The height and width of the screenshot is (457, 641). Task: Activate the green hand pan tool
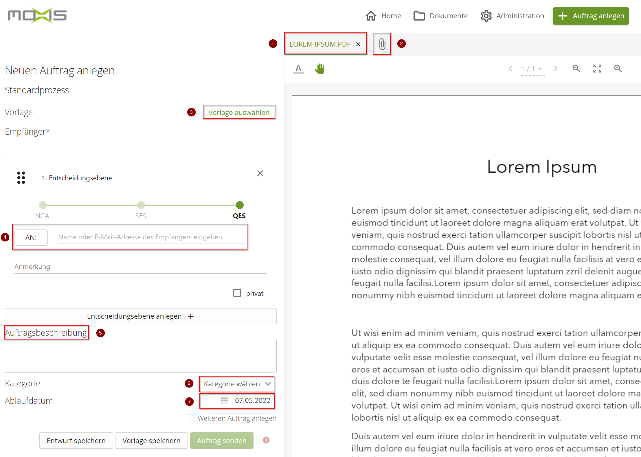click(319, 69)
